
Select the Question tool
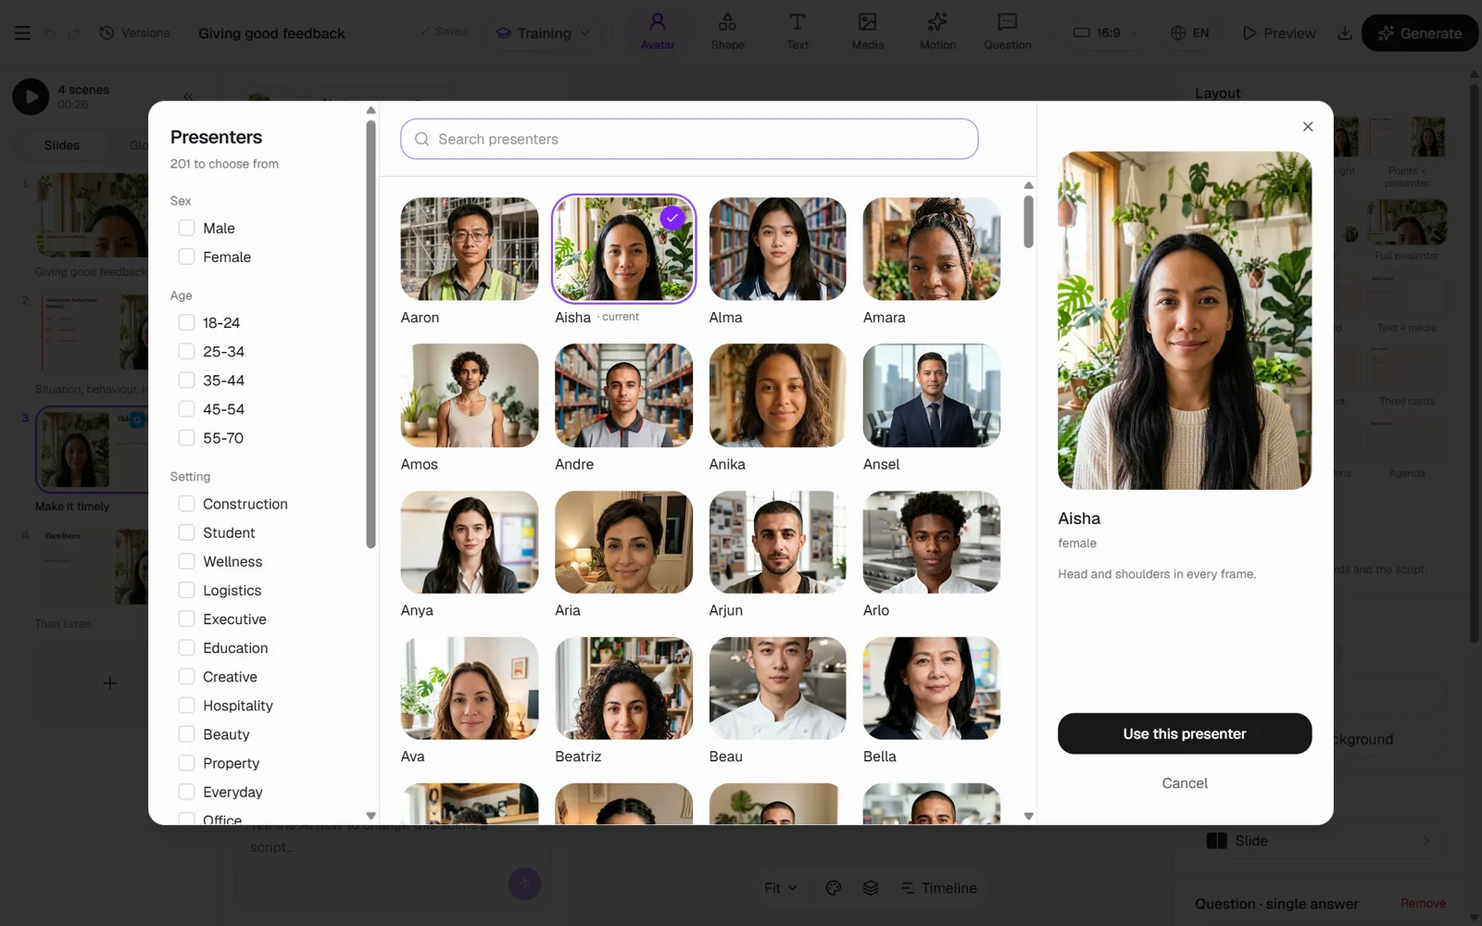tap(1008, 31)
